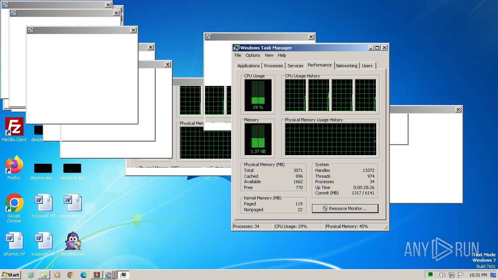Click status bar Physical Memory: 45%
The width and height of the screenshot is (498, 280).
pos(354,226)
